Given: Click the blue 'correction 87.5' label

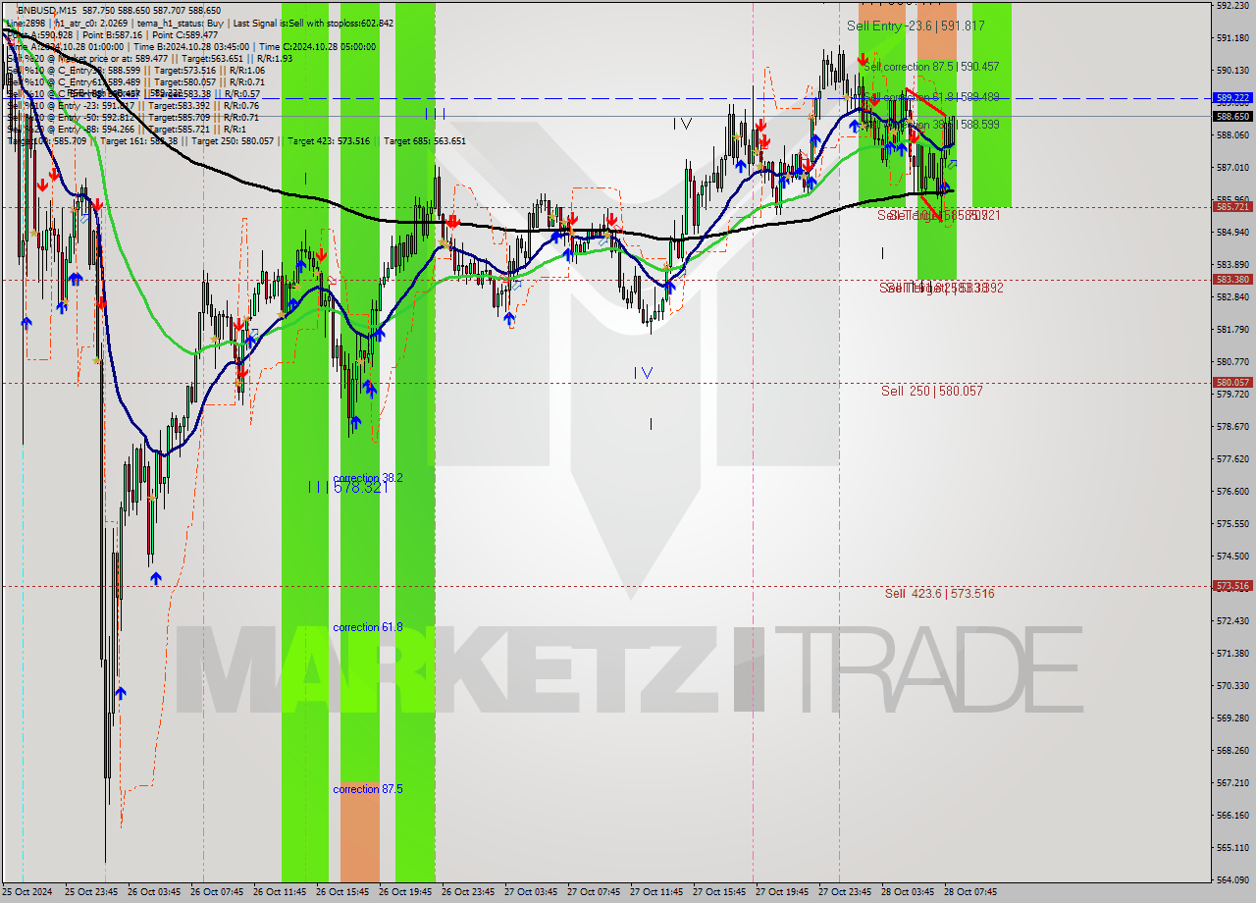Looking at the screenshot, I should click(x=367, y=789).
